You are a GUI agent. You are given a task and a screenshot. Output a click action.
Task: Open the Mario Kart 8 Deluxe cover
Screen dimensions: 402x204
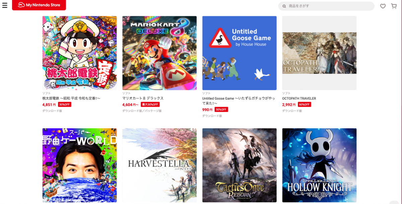pyautogui.click(x=159, y=53)
